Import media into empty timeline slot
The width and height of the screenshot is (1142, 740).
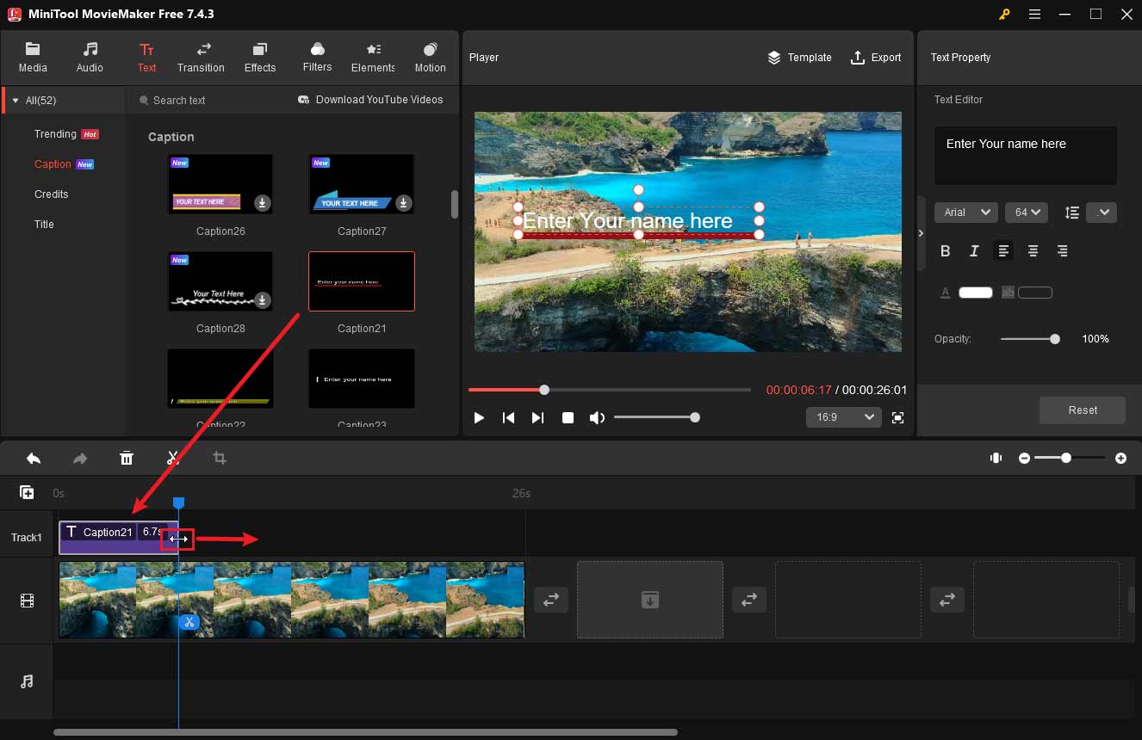650,600
